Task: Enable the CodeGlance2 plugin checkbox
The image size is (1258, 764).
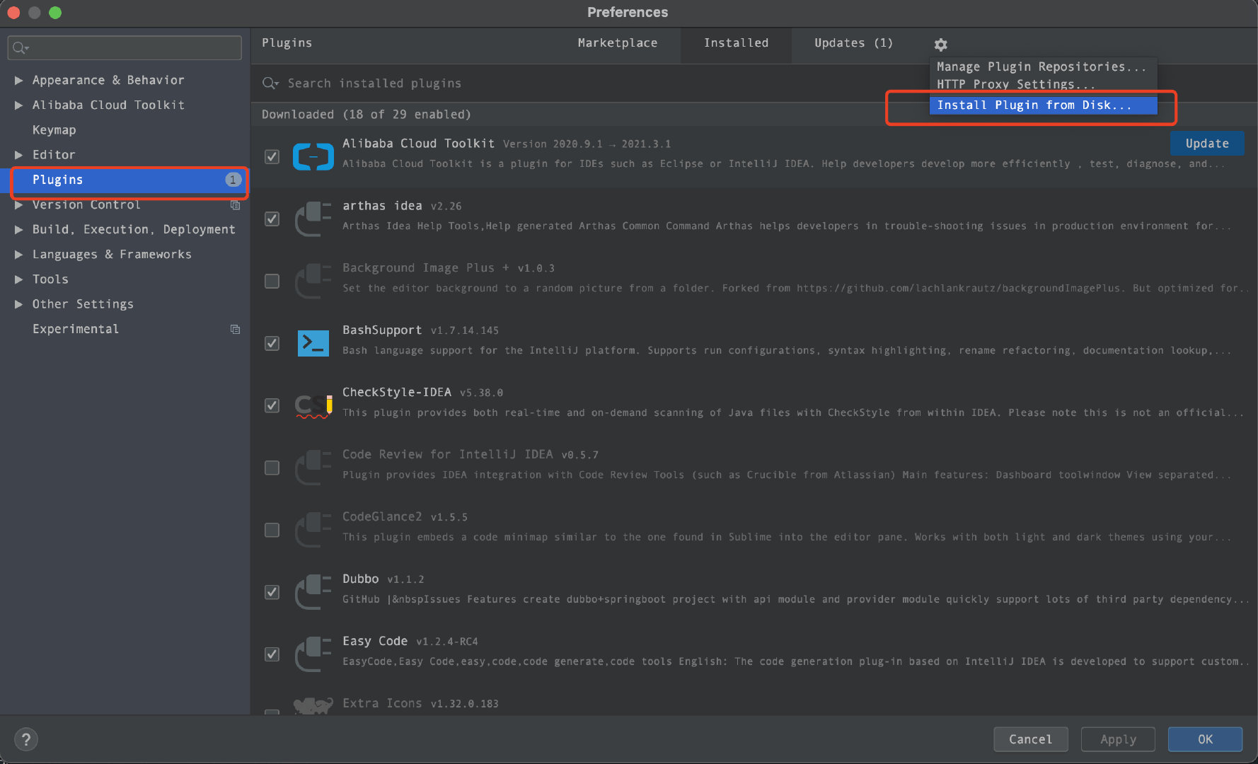Action: point(272,530)
